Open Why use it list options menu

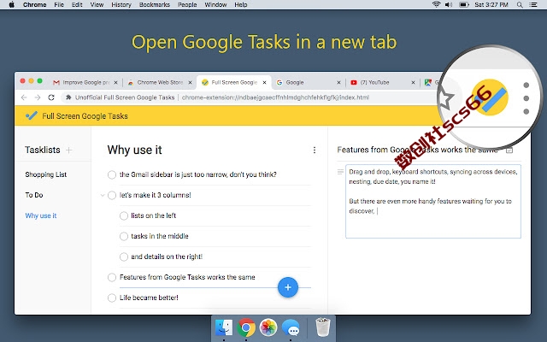coord(315,150)
